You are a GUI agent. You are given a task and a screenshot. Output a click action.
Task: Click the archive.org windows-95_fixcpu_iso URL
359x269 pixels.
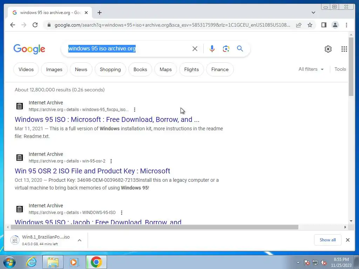[79, 110]
